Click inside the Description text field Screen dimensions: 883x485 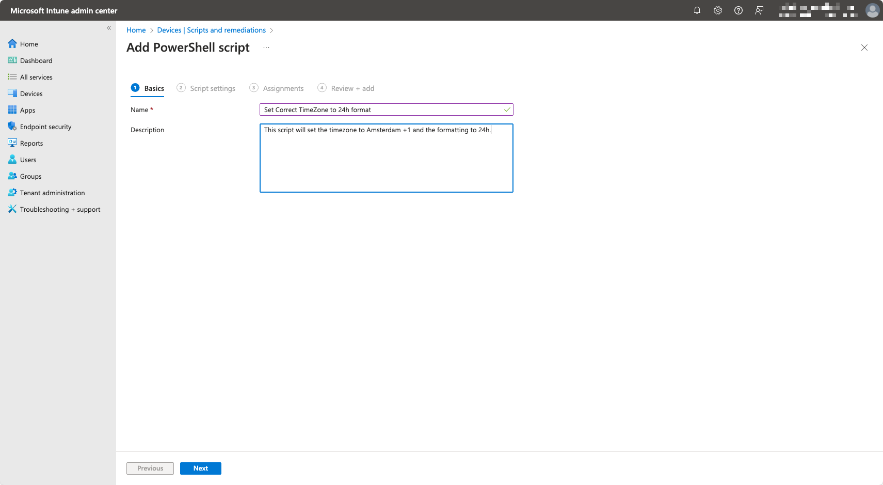[x=386, y=158]
